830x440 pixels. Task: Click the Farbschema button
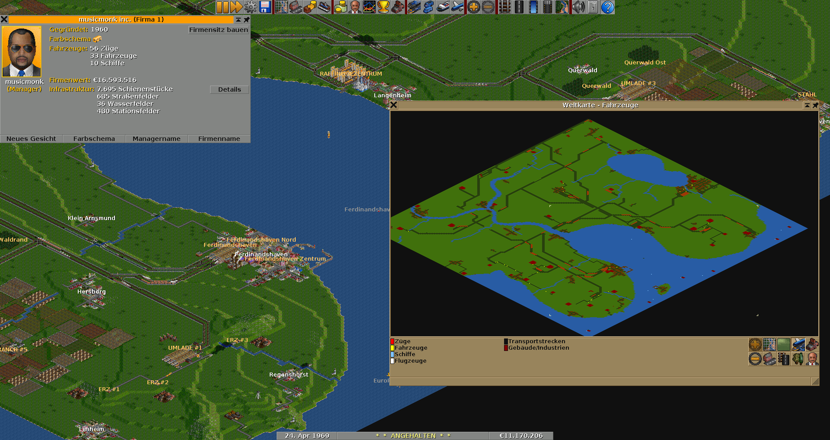pyautogui.click(x=94, y=139)
